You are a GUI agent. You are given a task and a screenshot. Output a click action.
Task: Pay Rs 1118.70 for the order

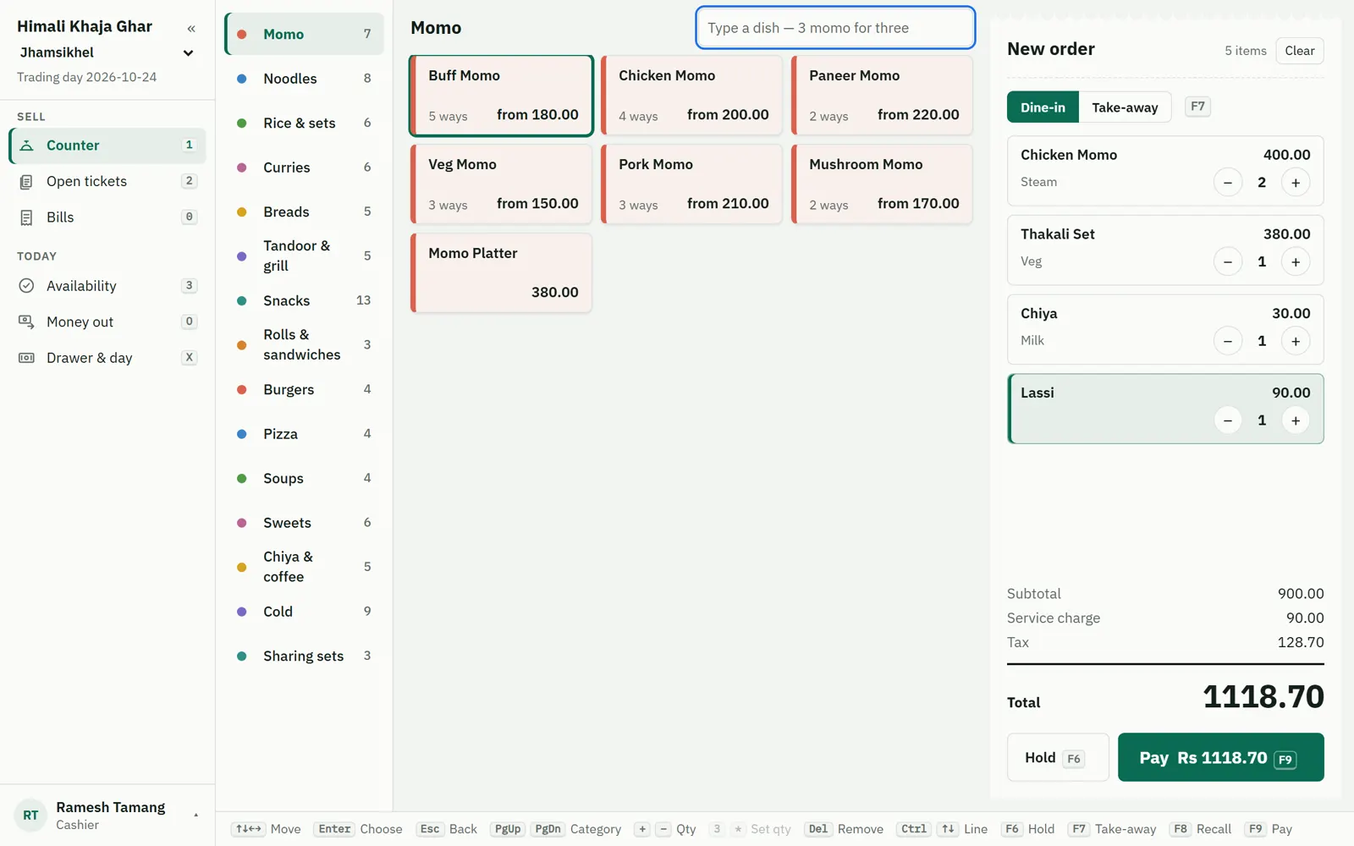pyautogui.click(x=1220, y=757)
